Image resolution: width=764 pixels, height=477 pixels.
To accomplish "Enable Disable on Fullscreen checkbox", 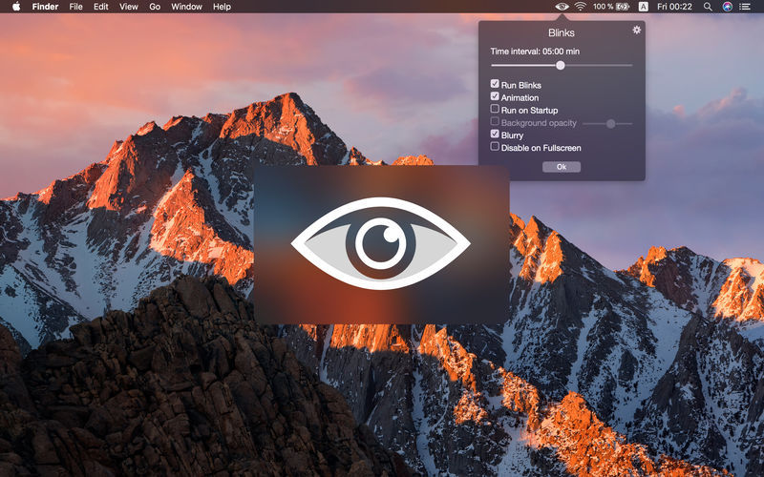I will tap(495, 147).
